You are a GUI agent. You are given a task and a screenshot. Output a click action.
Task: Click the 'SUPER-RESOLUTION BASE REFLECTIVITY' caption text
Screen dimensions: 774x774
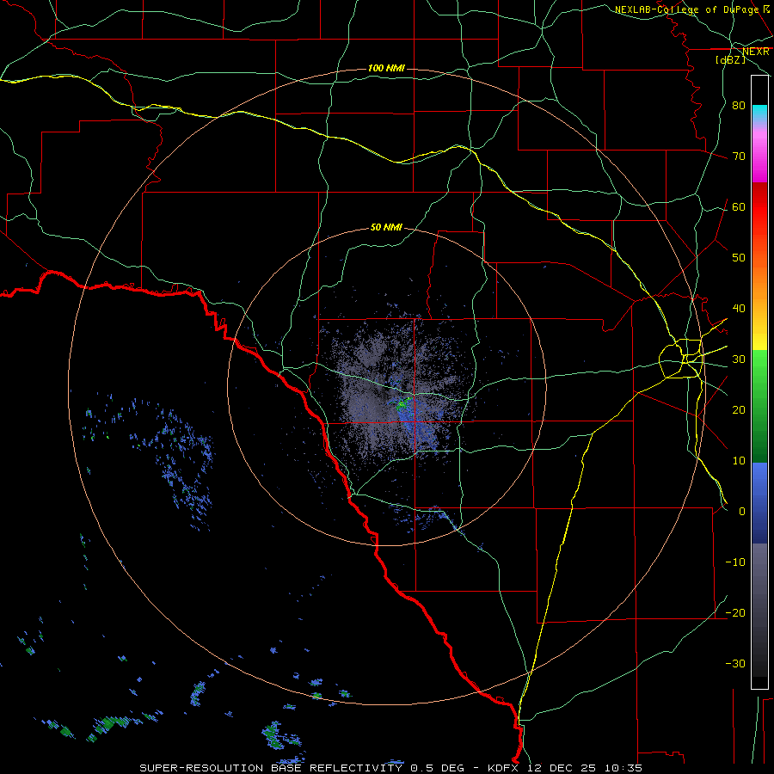click(x=271, y=768)
